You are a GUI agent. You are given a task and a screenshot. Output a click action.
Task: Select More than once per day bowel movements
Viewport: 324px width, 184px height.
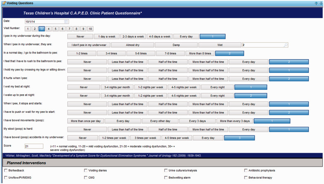click(86, 121)
